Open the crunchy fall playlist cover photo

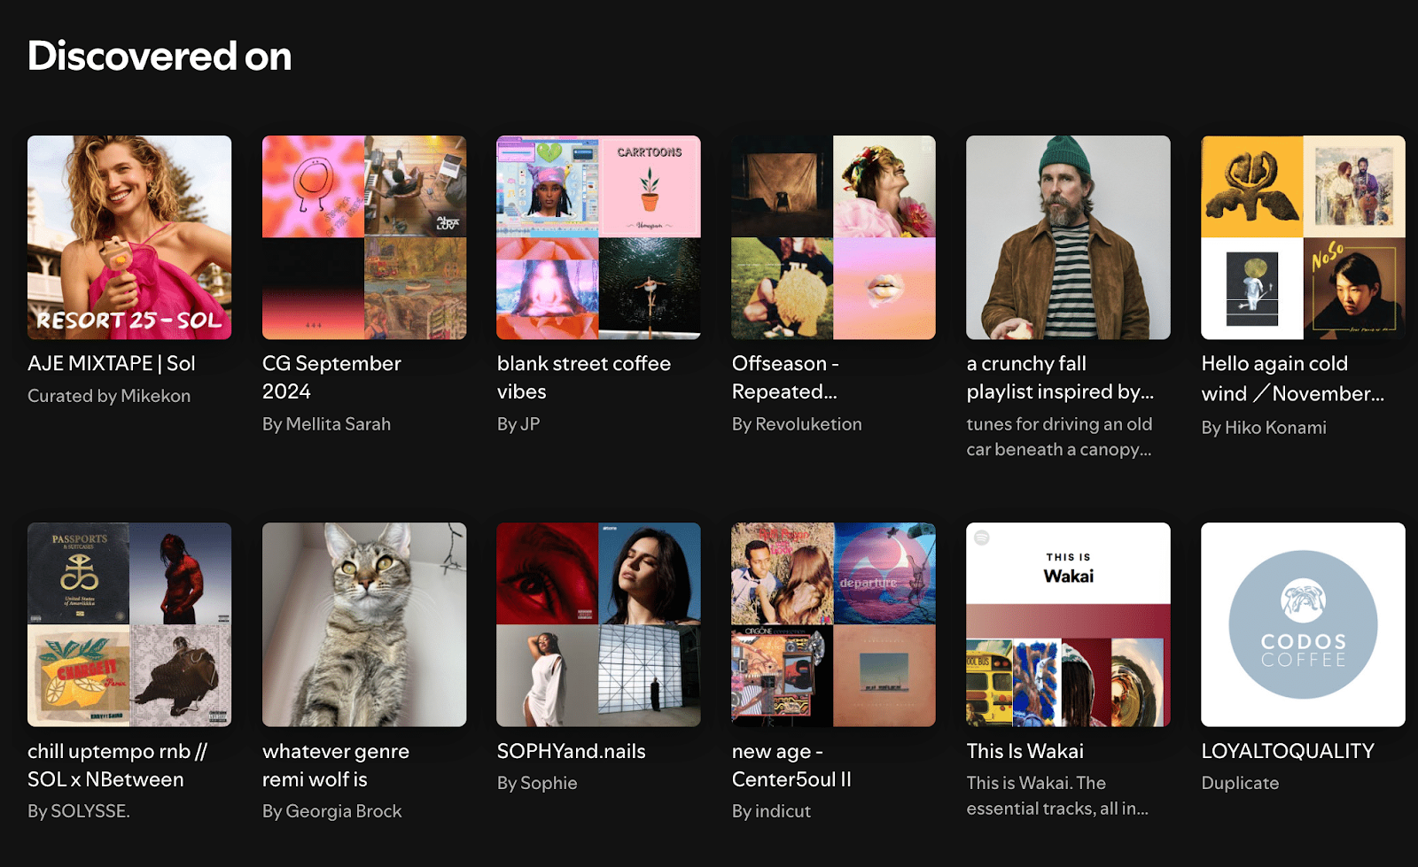click(1068, 237)
